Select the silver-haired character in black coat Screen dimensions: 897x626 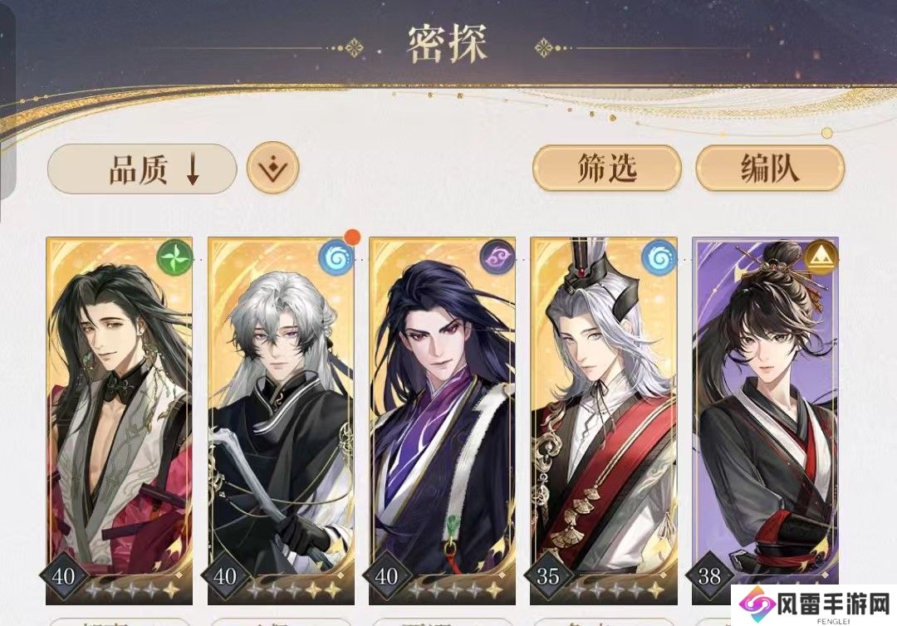click(281, 421)
